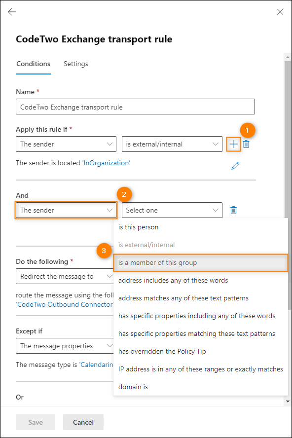Expand 'The message properties' dropdown

65,346
